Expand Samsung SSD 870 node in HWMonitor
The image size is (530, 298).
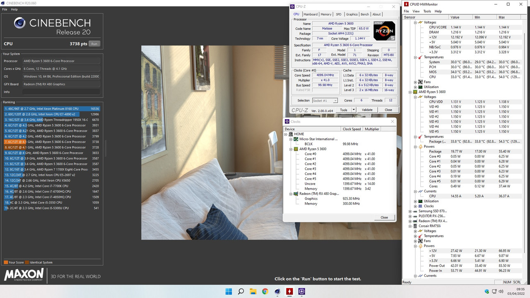(410, 211)
